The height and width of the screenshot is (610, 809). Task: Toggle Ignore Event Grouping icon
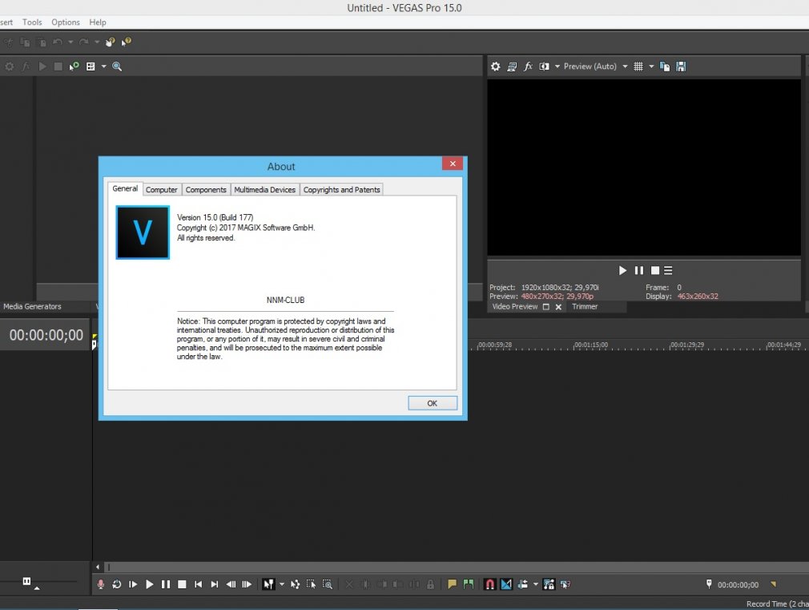tap(565, 584)
